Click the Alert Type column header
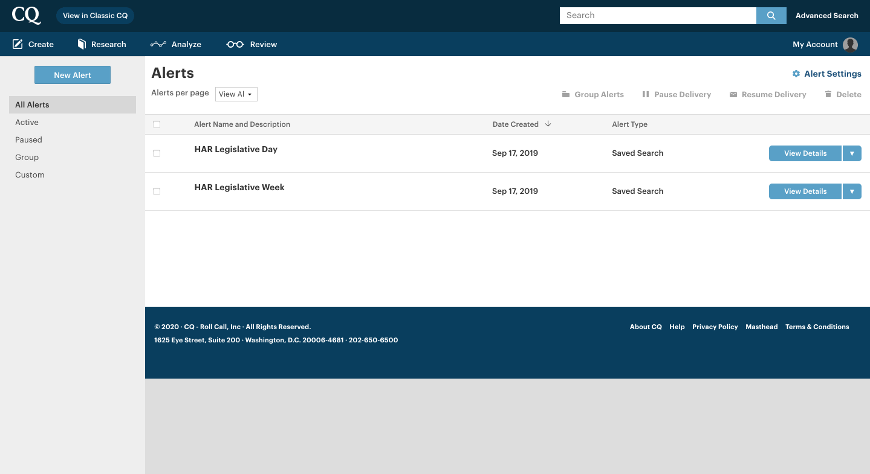870x474 pixels. [x=629, y=124]
